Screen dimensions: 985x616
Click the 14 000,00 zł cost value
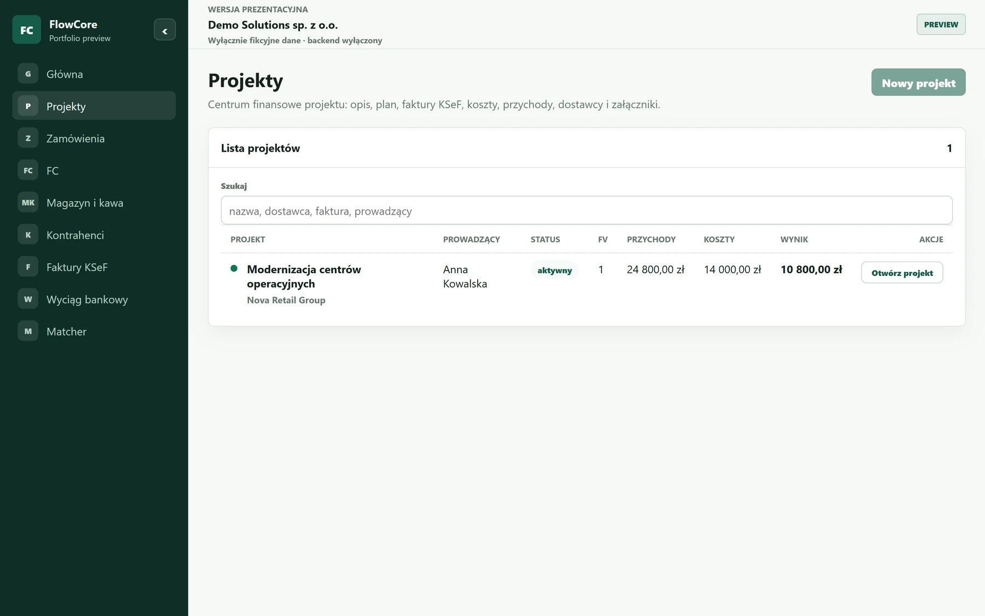pyautogui.click(x=732, y=269)
